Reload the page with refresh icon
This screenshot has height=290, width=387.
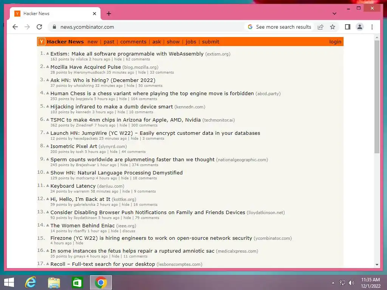(39, 27)
